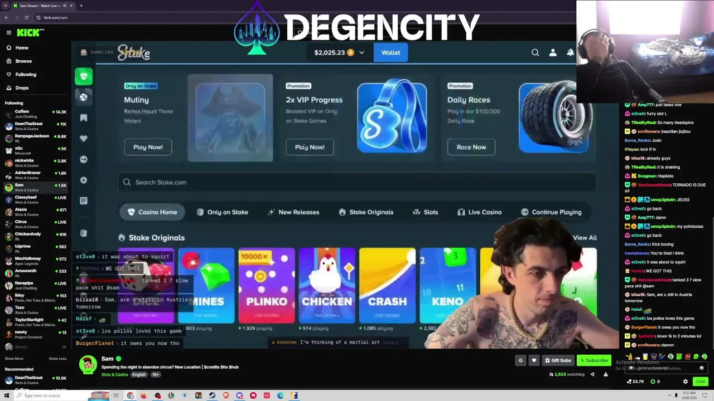
Task: Click the green Subscribe button
Action: tap(593, 360)
